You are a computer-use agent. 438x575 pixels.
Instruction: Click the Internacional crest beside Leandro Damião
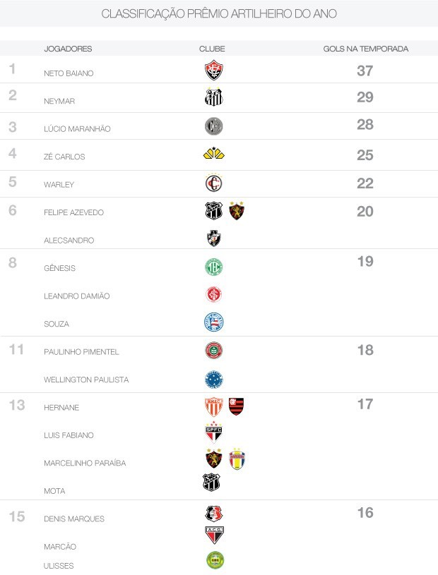tap(213, 295)
